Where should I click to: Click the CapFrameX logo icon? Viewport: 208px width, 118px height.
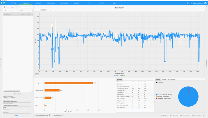pos(3,3)
